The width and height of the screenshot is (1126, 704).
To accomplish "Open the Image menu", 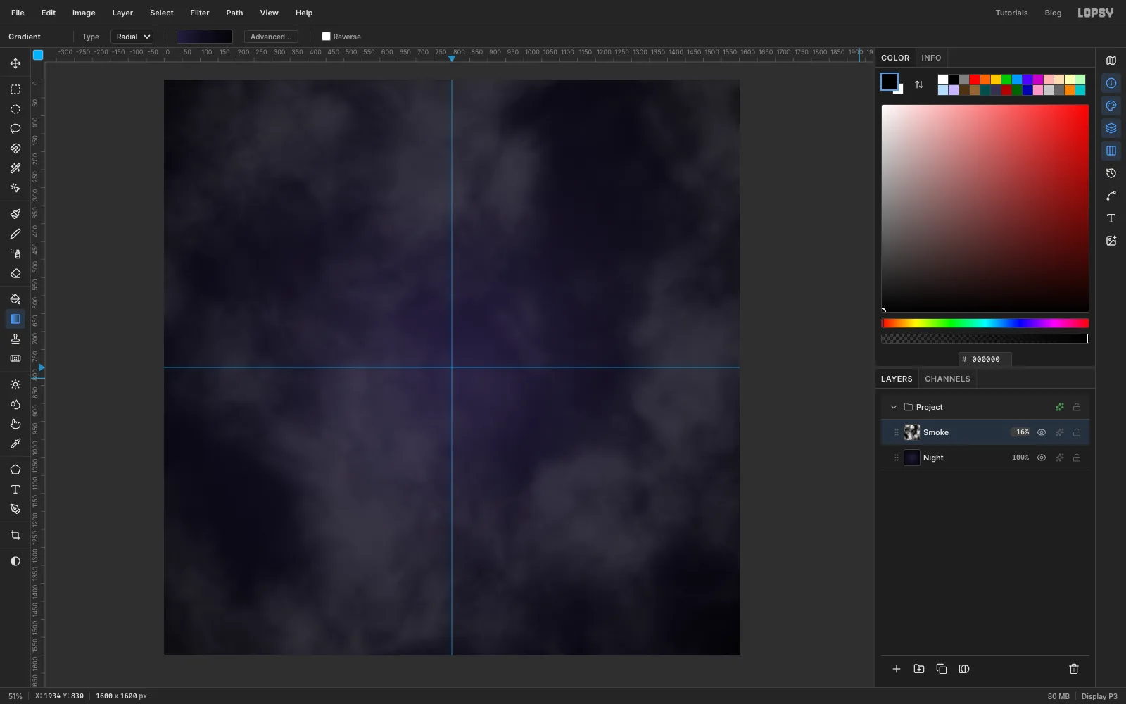I will pyautogui.click(x=84, y=13).
